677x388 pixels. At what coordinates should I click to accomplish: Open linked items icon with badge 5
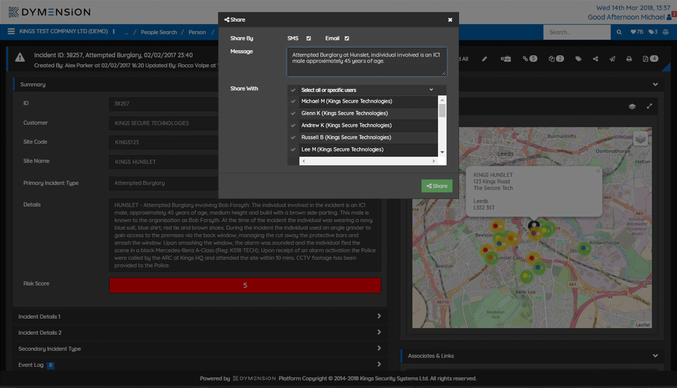tap(530, 59)
